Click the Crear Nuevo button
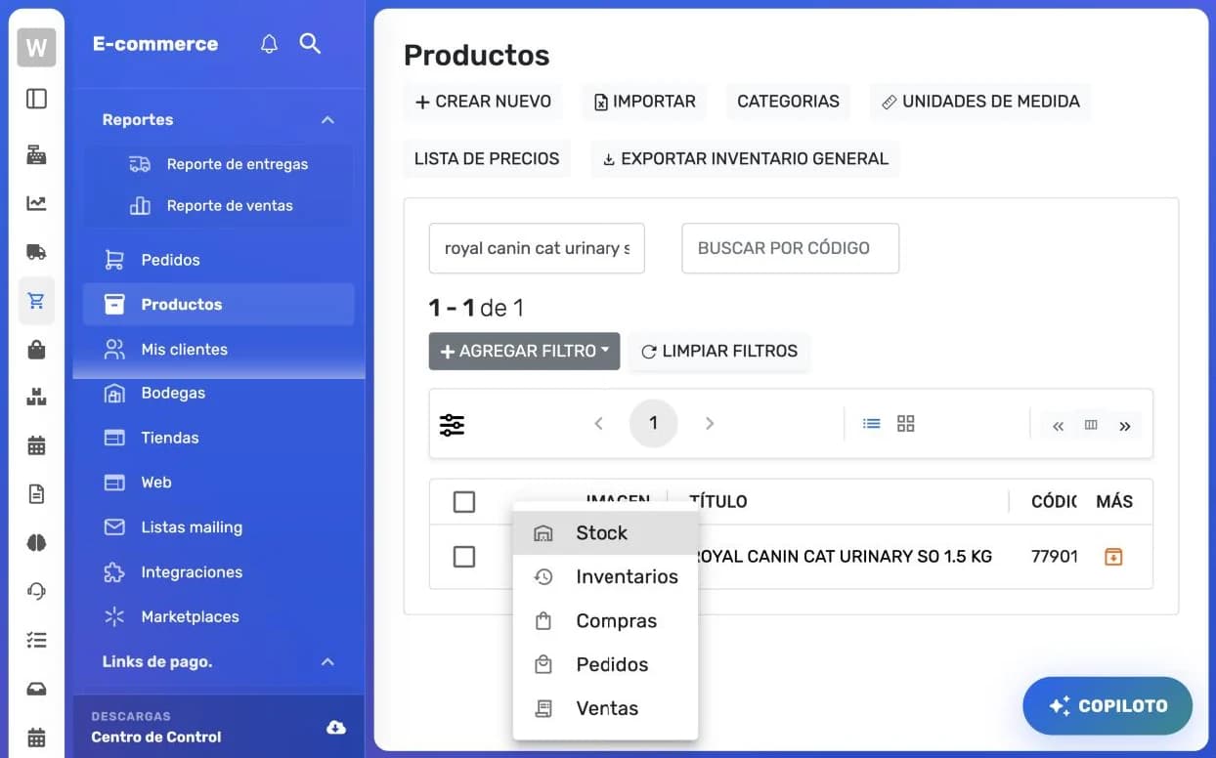This screenshot has height=758, width=1216. 483,102
